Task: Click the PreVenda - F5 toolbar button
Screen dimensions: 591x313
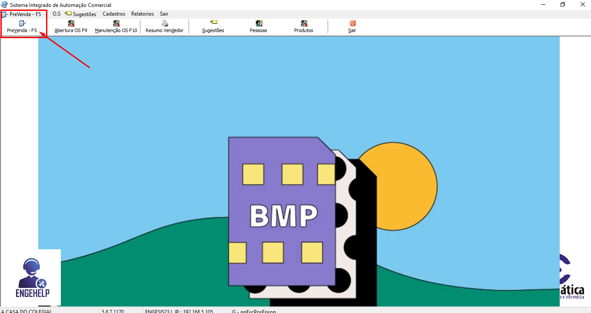Action: pos(22,27)
